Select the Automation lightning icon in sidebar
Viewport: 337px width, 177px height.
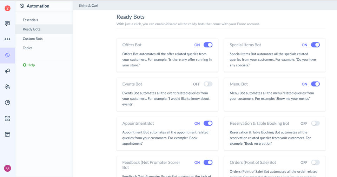point(7,55)
